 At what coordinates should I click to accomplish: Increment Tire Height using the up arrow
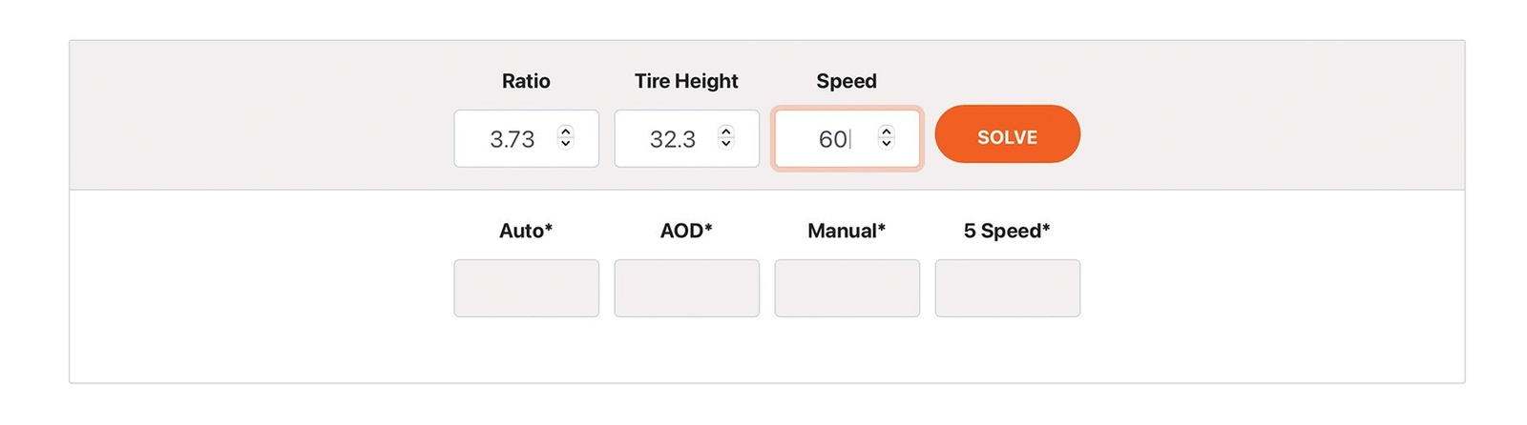pos(725,132)
